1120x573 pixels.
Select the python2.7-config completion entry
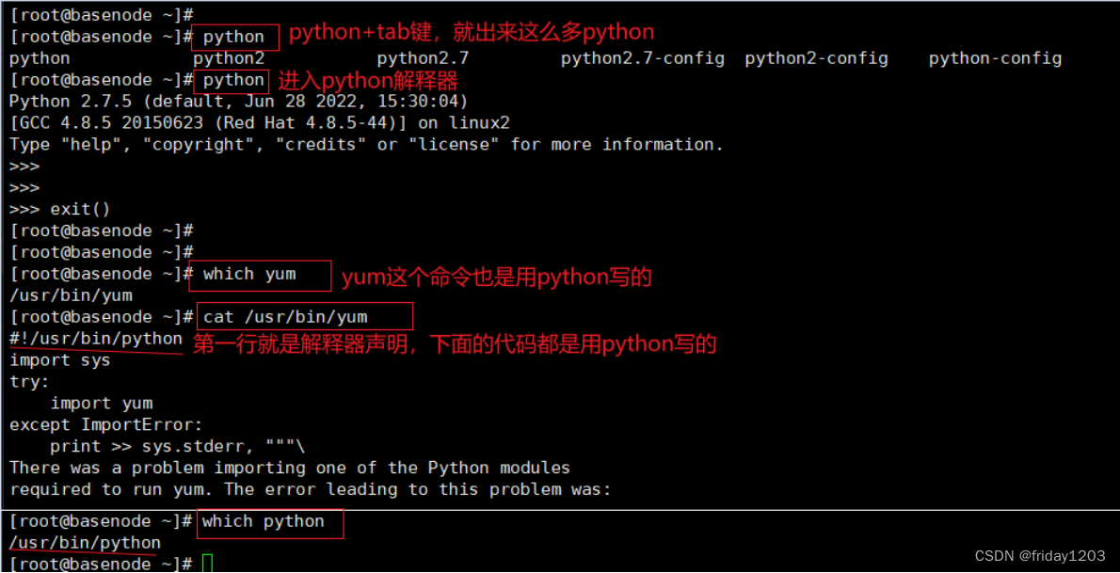[x=642, y=57]
